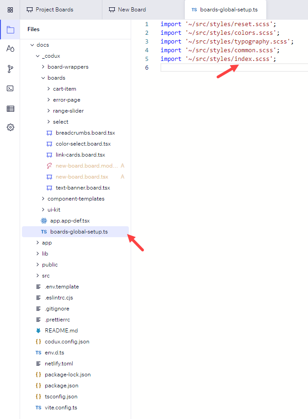Screen dimensions: 308x419
Task: Click the React icon of app.app-def.tsx
Action: click(x=44, y=221)
